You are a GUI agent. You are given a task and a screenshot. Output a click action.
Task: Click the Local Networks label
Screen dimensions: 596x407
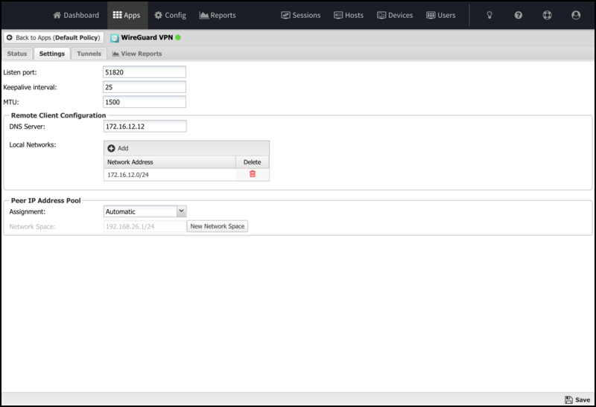pos(33,144)
